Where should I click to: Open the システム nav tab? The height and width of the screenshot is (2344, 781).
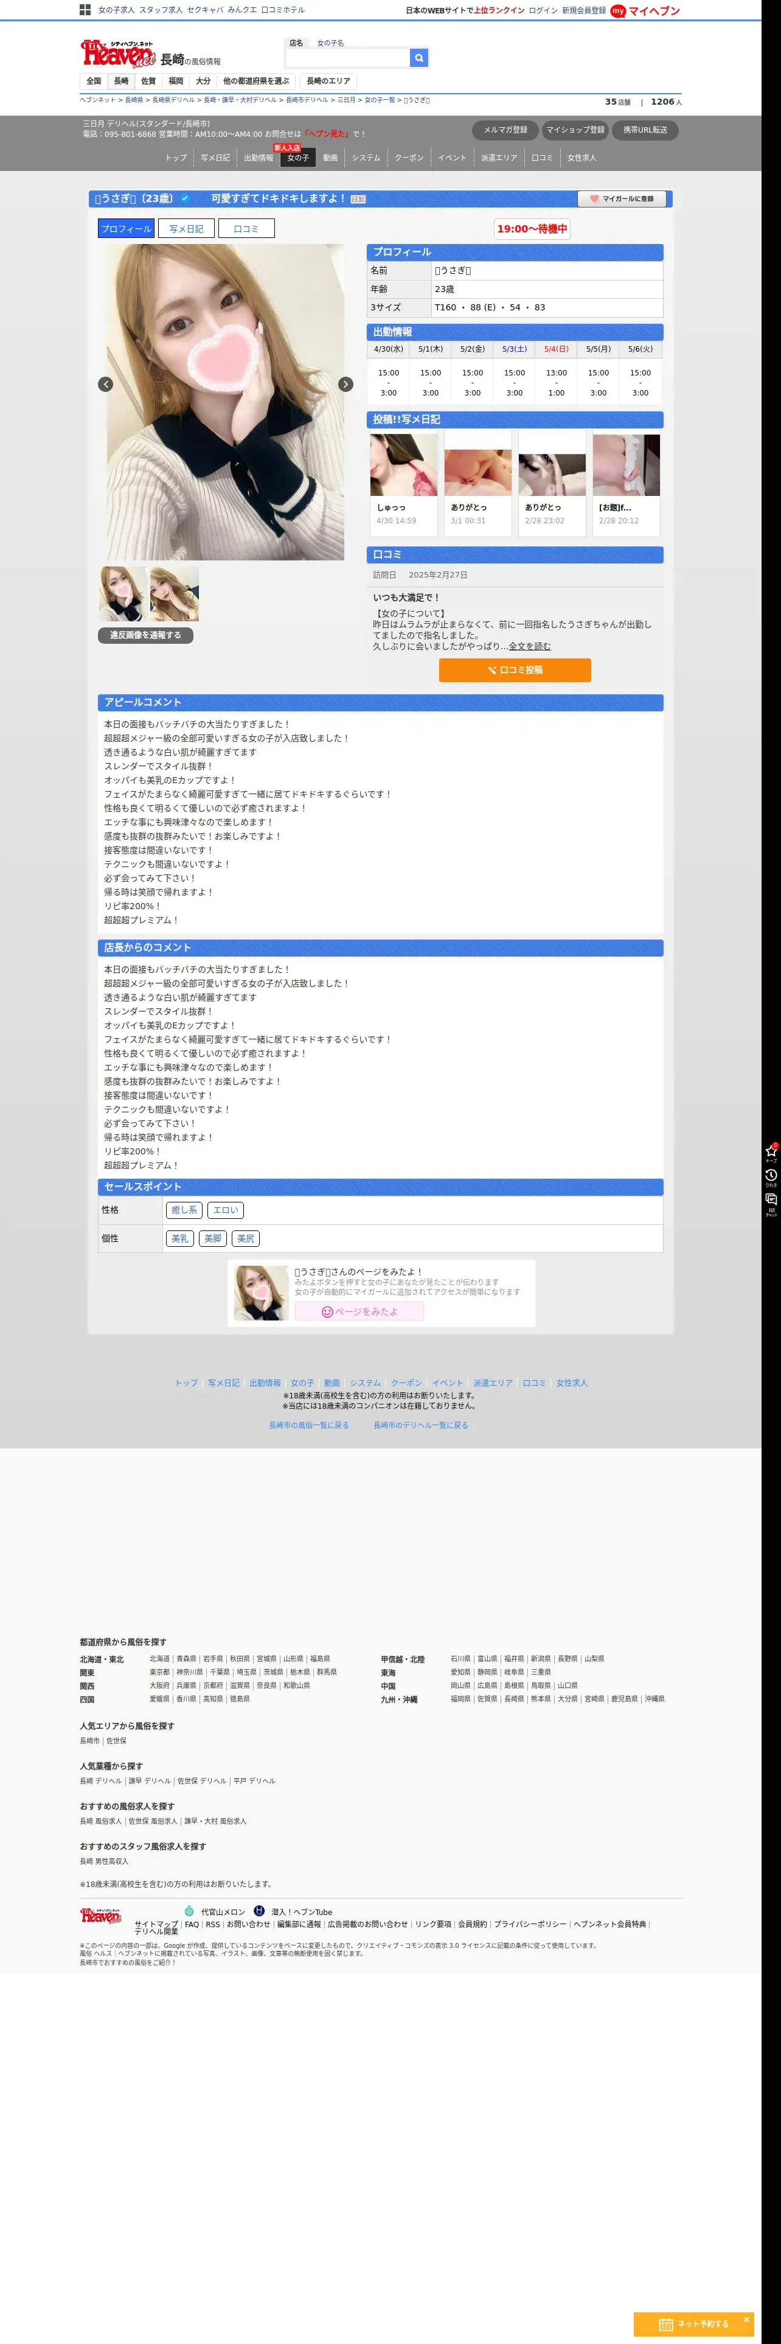click(x=366, y=158)
